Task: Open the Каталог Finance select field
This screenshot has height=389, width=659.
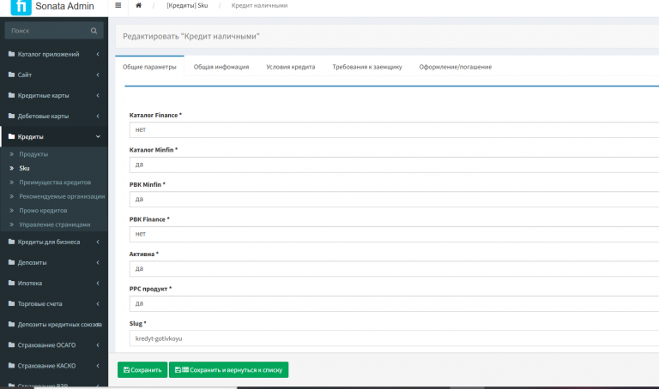Action: click(x=394, y=129)
